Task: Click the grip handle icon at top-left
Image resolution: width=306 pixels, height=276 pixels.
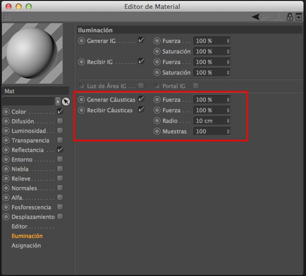Action: pyautogui.click(x=7, y=17)
